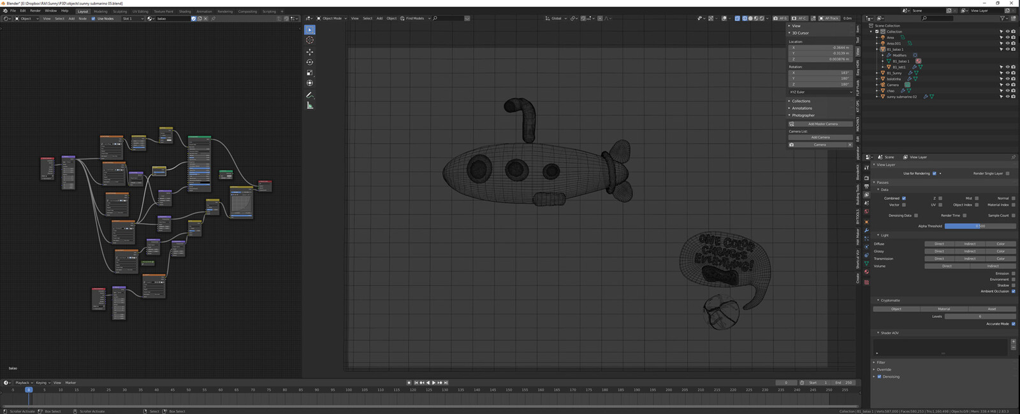The height and width of the screenshot is (414, 1020).
Task: Choose the Measure tool
Action: pyautogui.click(x=310, y=105)
